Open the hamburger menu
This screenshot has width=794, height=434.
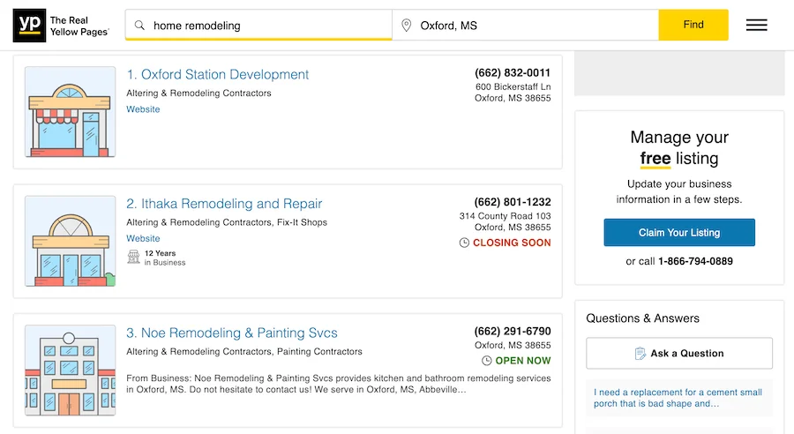click(757, 25)
